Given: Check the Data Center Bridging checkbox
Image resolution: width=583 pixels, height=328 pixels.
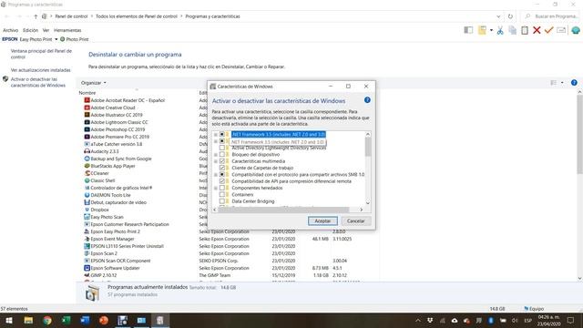Looking at the screenshot, I should [x=222, y=201].
